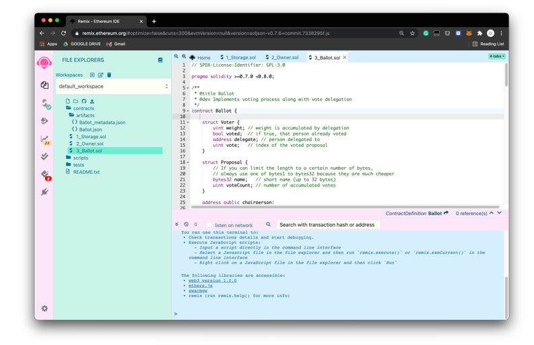Fold the contract Ballot block at line 9
This screenshot has width=534, height=345.
click(x=188, y=111)
